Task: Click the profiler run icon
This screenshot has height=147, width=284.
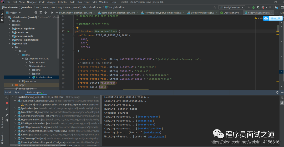Action: click(263, 7)
